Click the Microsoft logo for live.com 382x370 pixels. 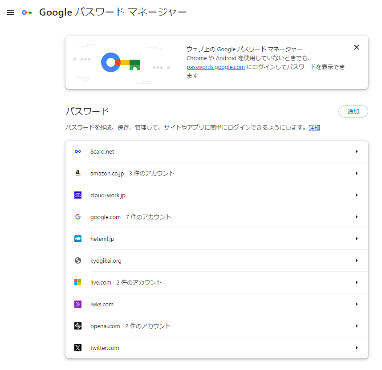tap(78, 282)
